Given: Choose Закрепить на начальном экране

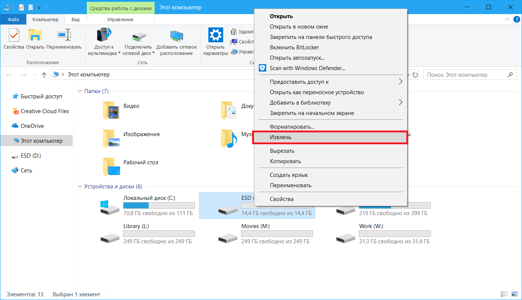Looking at the screenshot, I should click(330, 113).
